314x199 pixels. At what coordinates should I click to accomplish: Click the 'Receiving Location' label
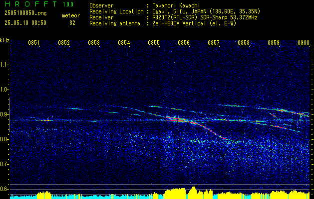coord(116,11)
